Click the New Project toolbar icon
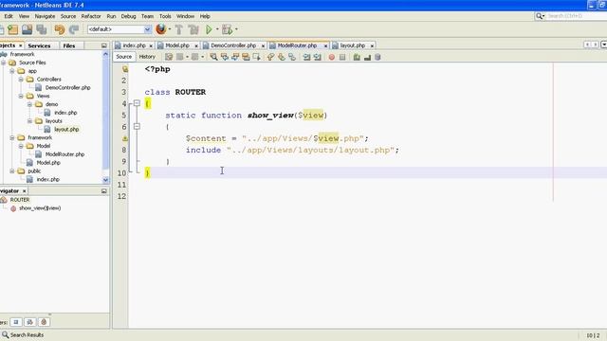 pyautogui.click(x=12, y=29)
